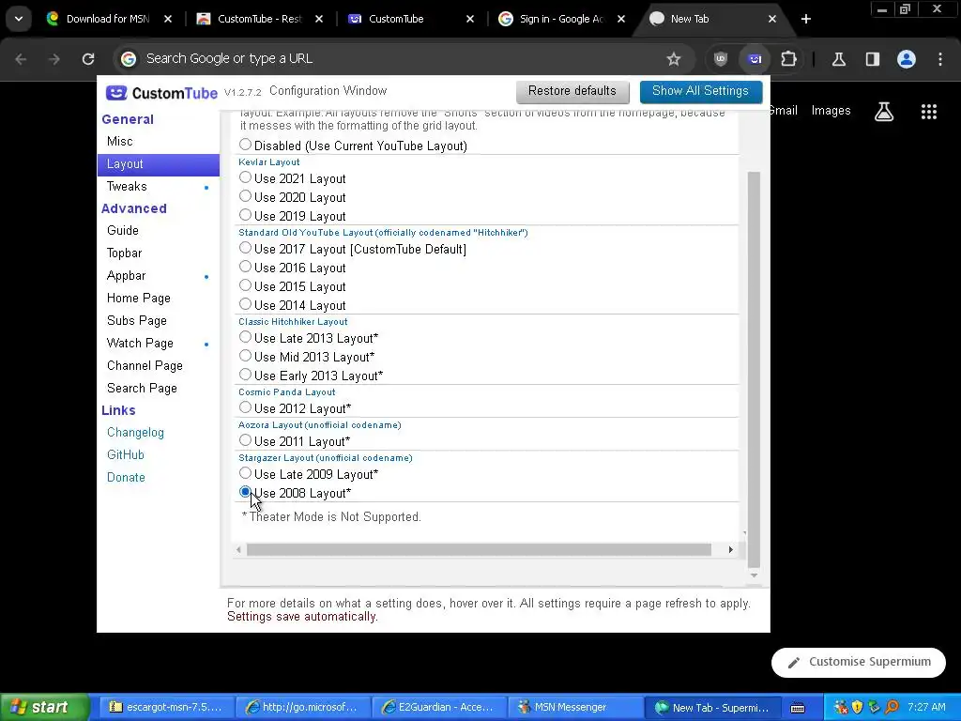The width and height of the screenshot is (961, 721).
Task: Open the Google apps grid icon
Action: point(928,112)
